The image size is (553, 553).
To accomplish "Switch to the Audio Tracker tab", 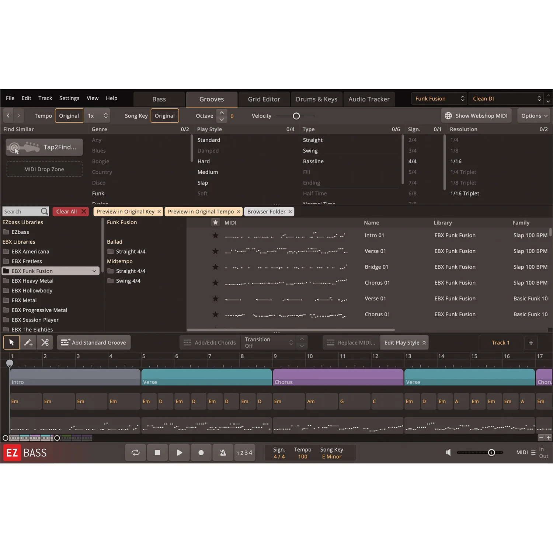I will (x=369, y=99).
